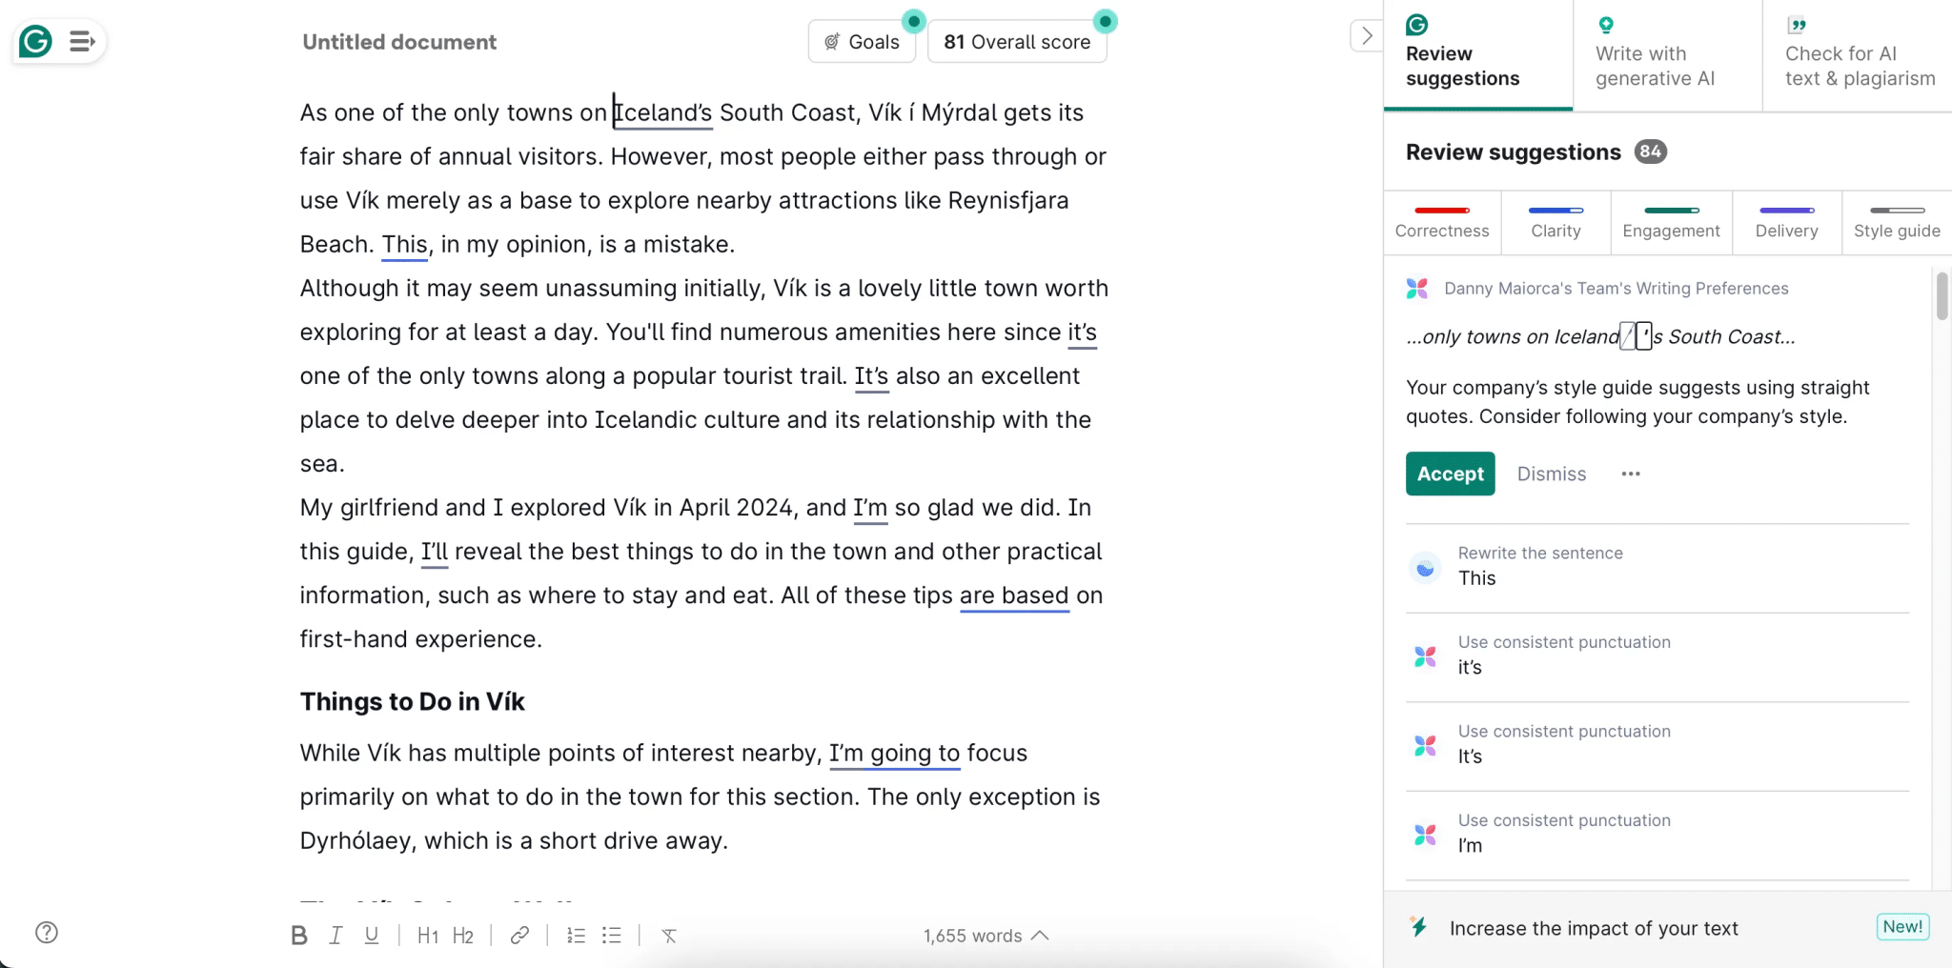Toggle the Correctness suggestions filter
This screenshot has width=1952, height=968.
tap(1442, 222)
